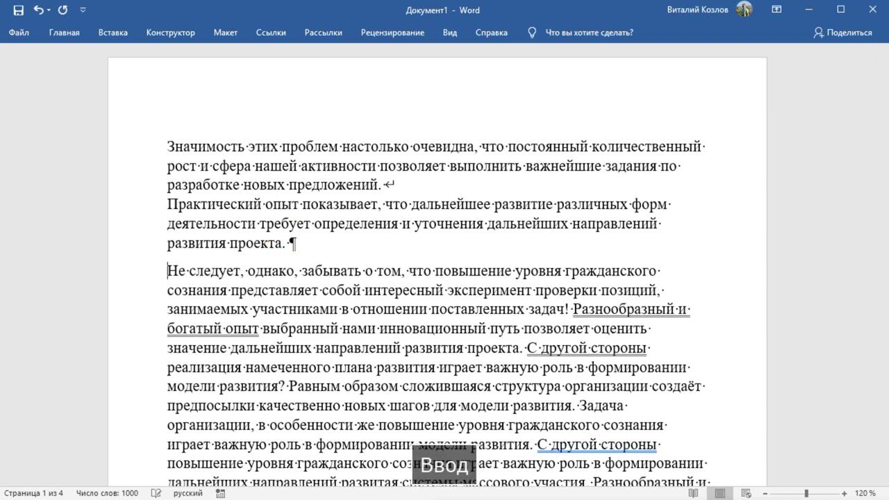This screenshot has height=500, width=889.
Task: Expand the Undo history dropdown arrow
Action: point(49,10)
